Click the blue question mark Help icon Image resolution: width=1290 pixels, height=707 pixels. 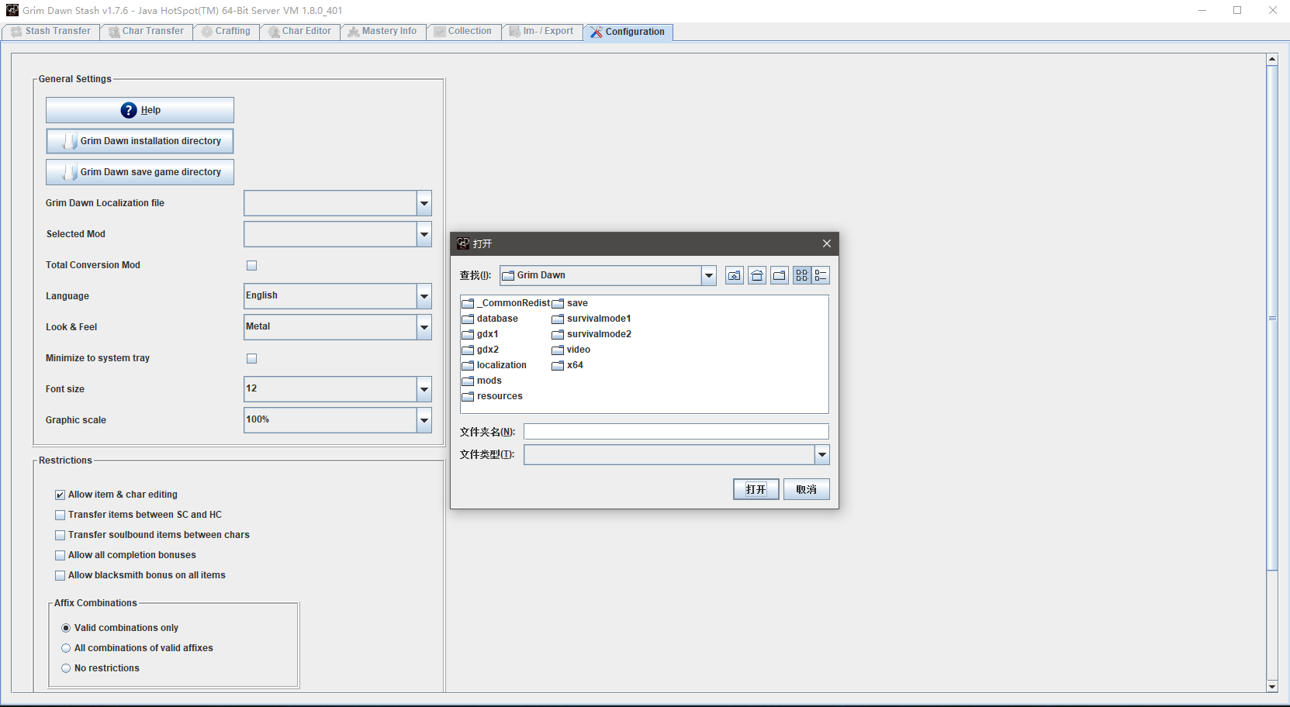[129, 110]
